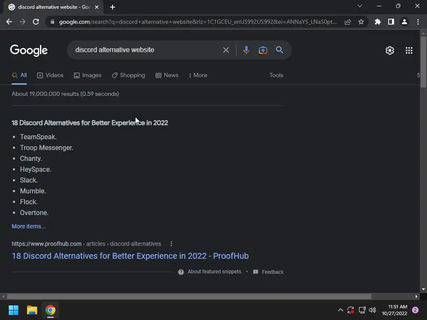
Task: Click Overtone list item
Action: point(34,213)
